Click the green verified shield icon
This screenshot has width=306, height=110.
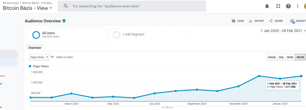tap(64, 21)
